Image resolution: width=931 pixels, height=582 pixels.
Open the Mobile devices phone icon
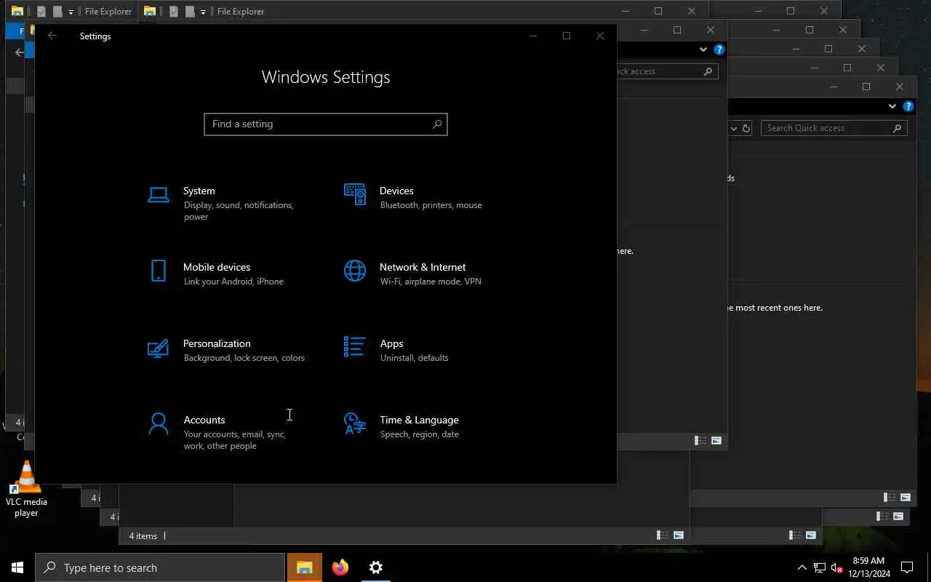[159, 271]
